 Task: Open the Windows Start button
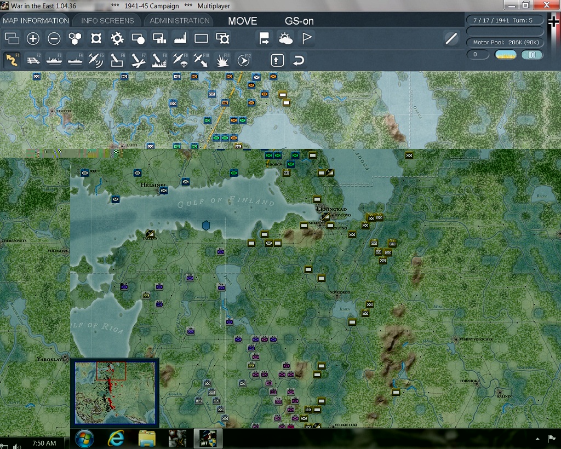(84, 439)
